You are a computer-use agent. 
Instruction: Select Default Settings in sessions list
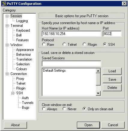(x=54, y=70)
